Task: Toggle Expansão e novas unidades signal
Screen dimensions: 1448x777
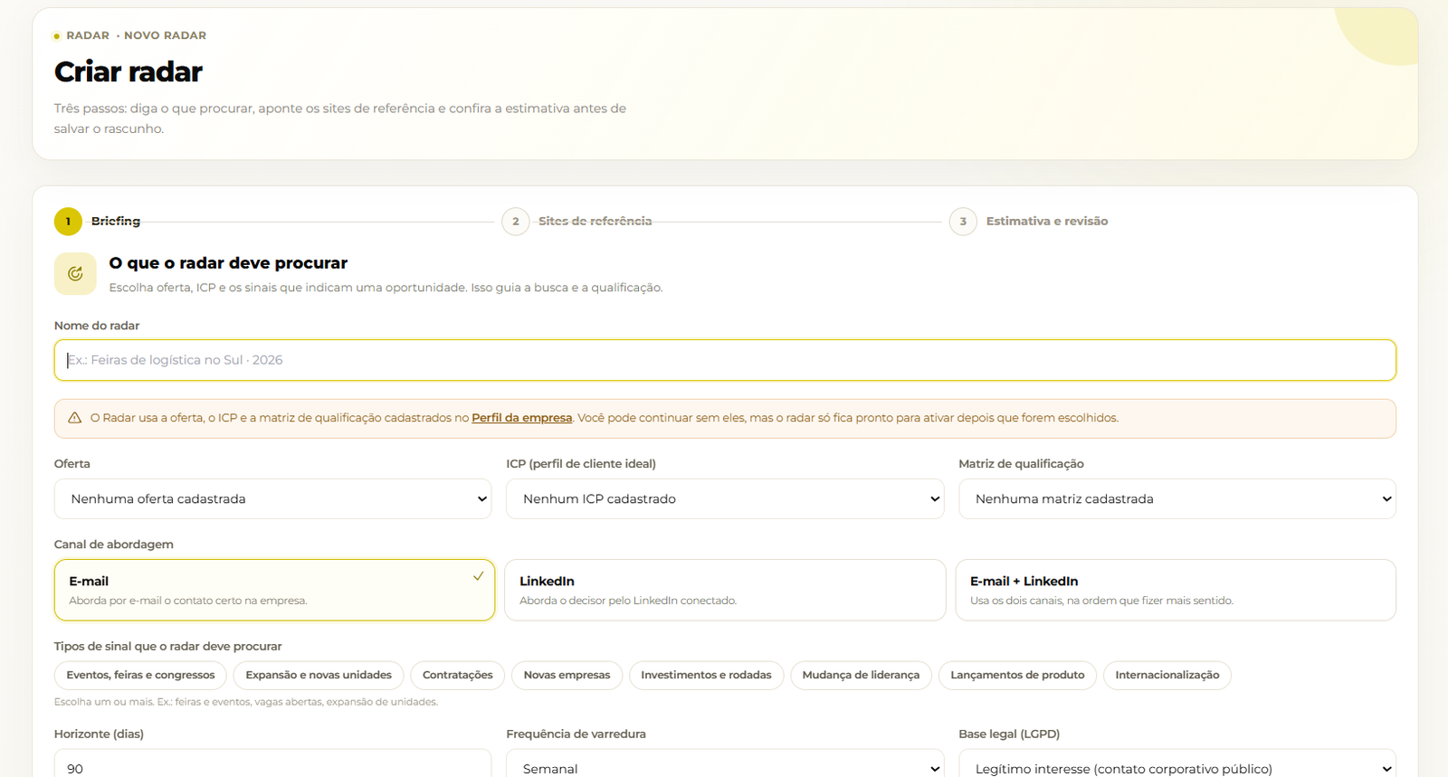Action: coord(319,676)
